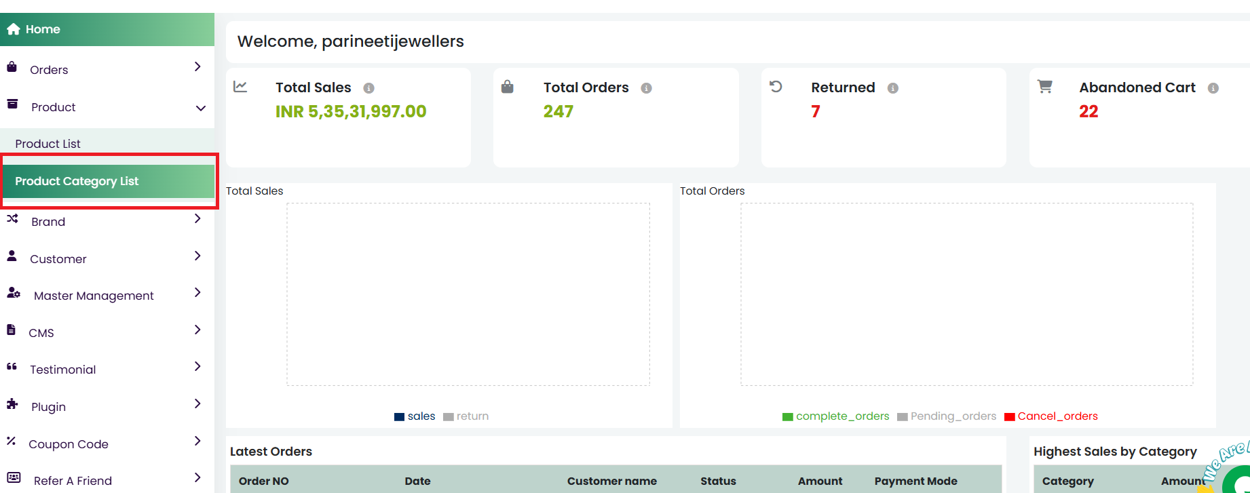This screenshot has width=1250, height=493.
Task: Expand the Master Management chevron
Action: 197,292
